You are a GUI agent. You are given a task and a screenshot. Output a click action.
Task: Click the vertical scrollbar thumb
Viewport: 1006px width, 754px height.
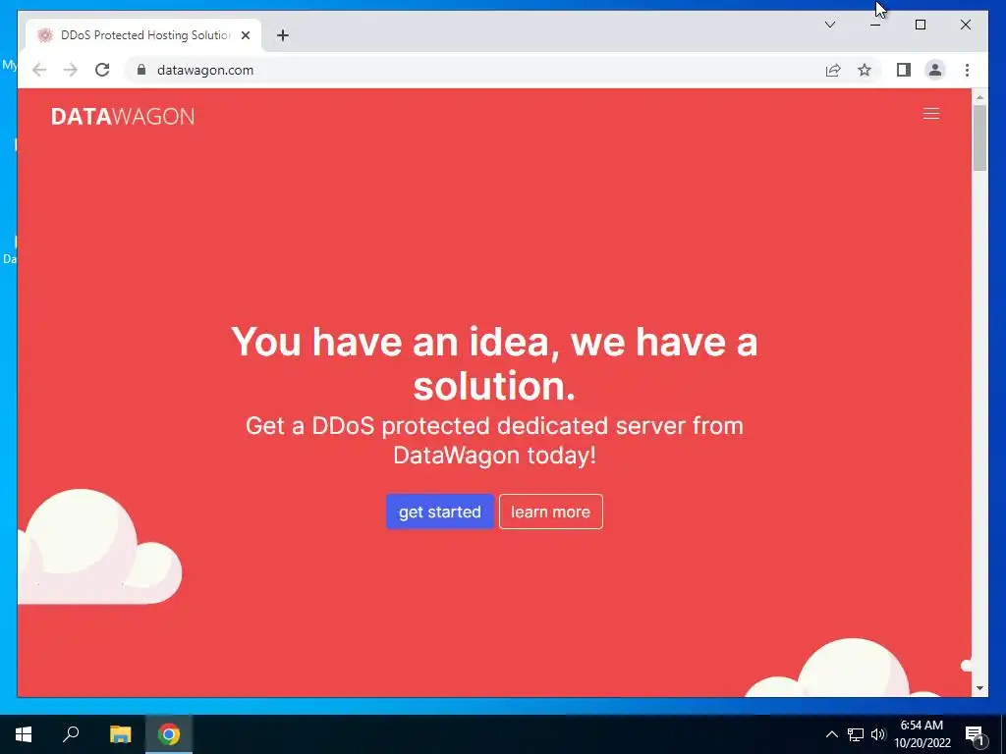coord(979,137)
